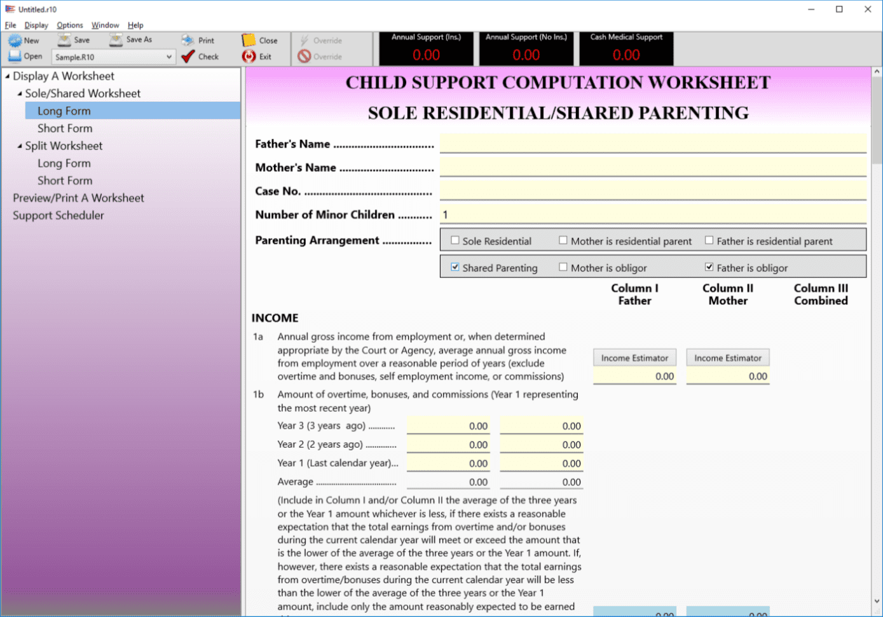Open the Support Scheduler item
The width and height of the screenshot is (883, 617).
click(x=58, y=216)
